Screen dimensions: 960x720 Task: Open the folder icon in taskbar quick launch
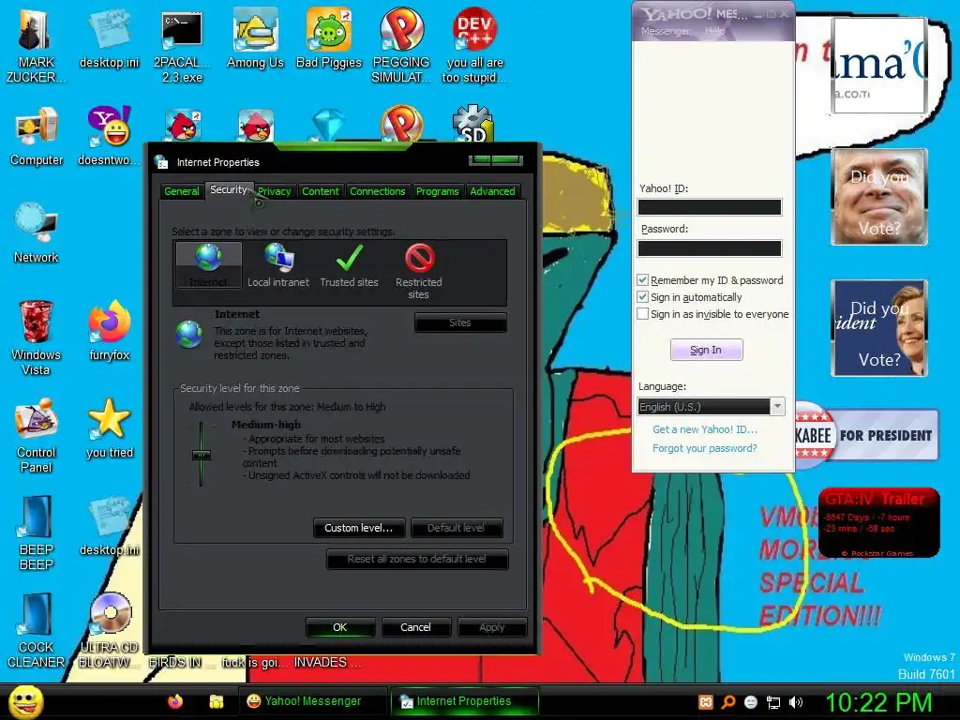coord(217,701)
